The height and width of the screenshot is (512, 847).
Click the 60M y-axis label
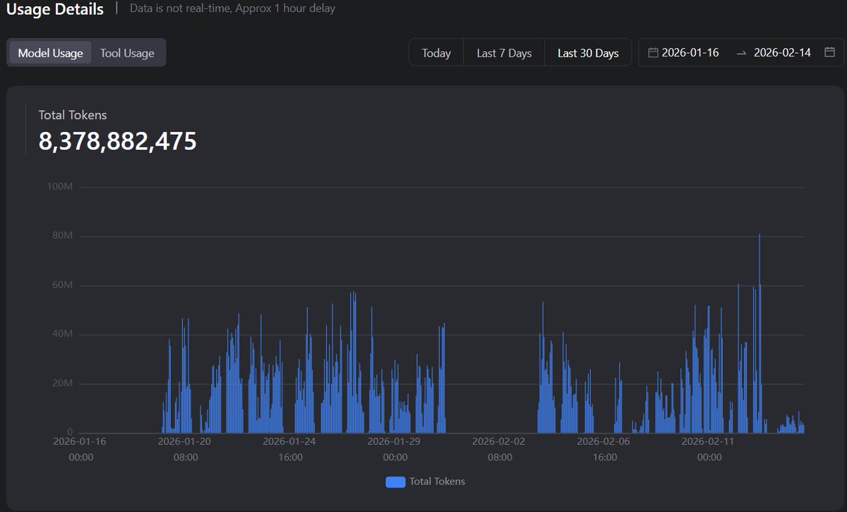pyautogui.click(x=62, y=285)
